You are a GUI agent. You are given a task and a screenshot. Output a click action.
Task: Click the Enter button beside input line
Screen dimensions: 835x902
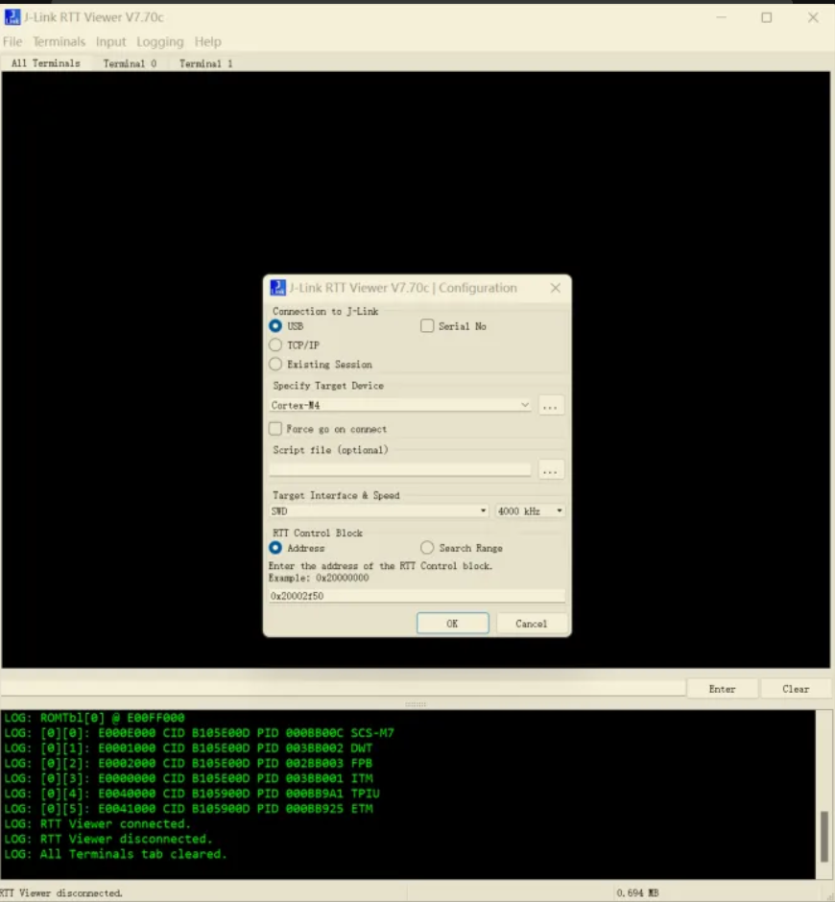click(722, 689)
